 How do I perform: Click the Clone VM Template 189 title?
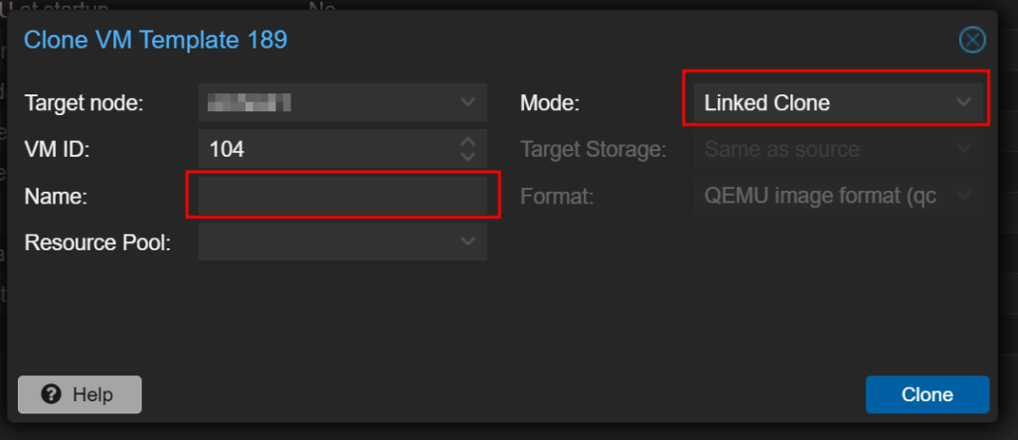156,41
